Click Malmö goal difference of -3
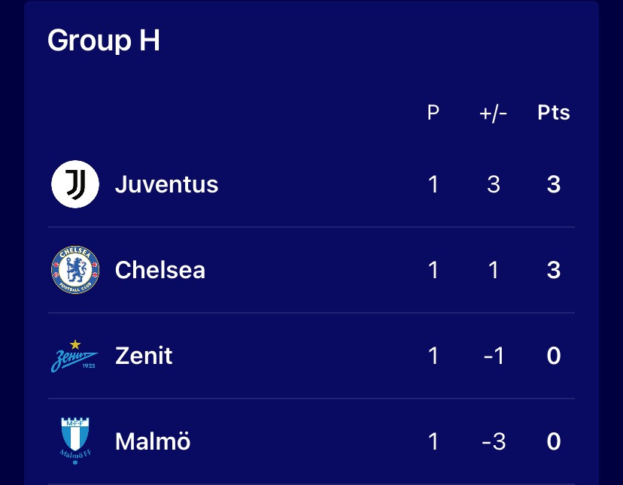This screenshot has height=485, width=623. pyautogui.click(x=494, y=441)
